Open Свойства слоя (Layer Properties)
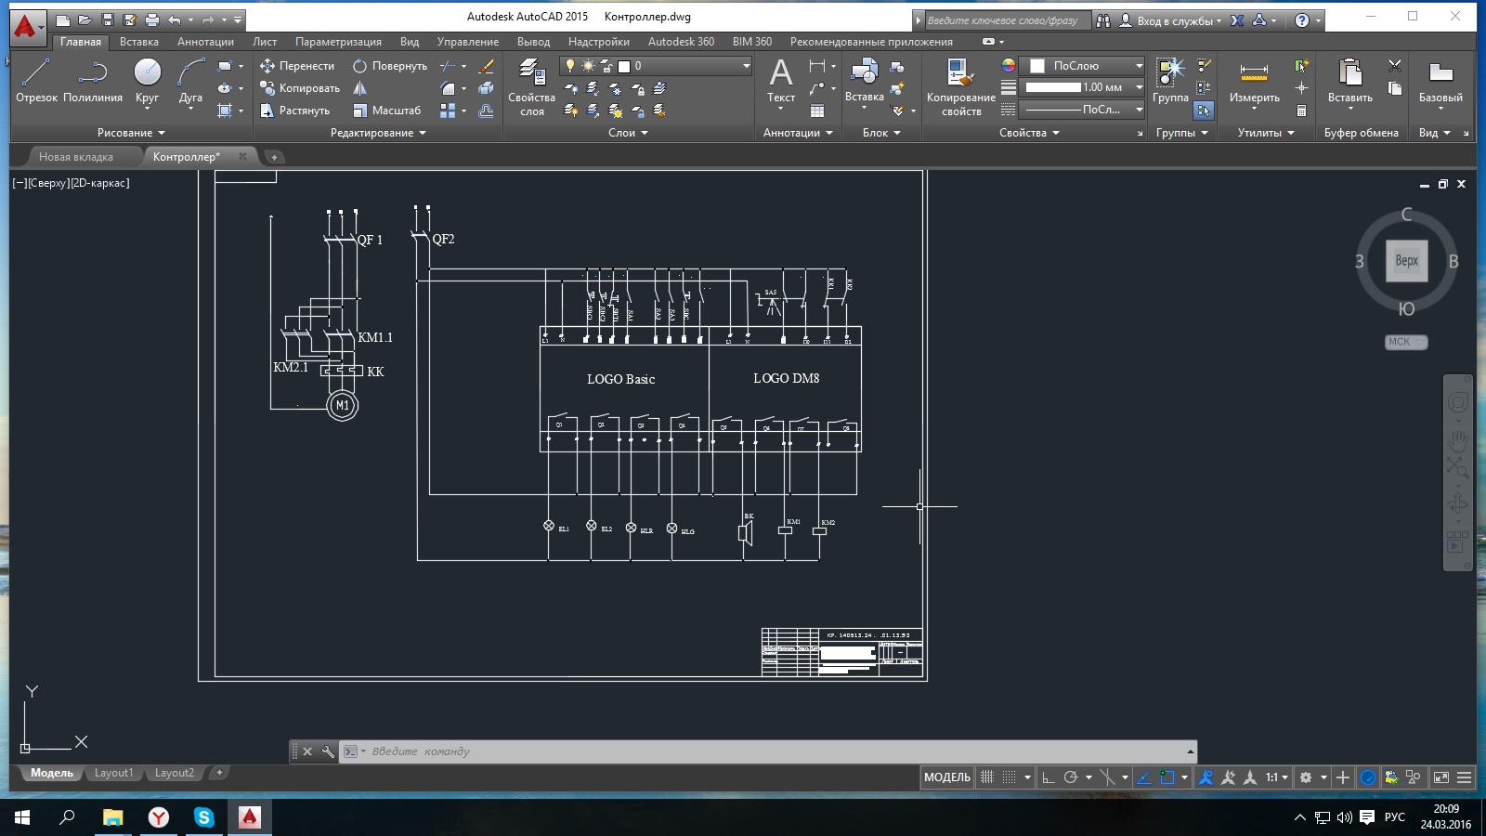The width and height of the screenshot is (1486, 836). click(531, 86)
